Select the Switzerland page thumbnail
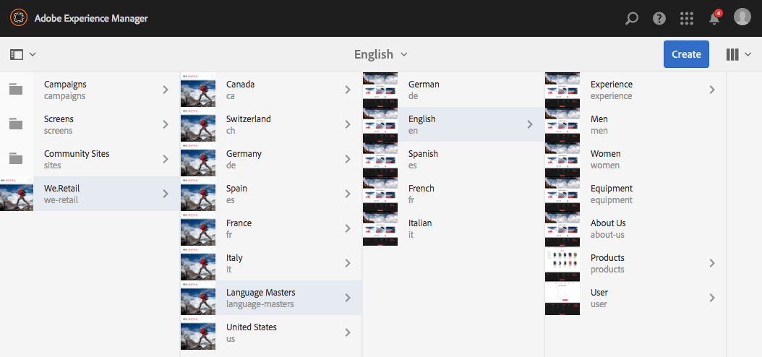Viewport: 762px width, 357px height. click(x=198, y=124)
